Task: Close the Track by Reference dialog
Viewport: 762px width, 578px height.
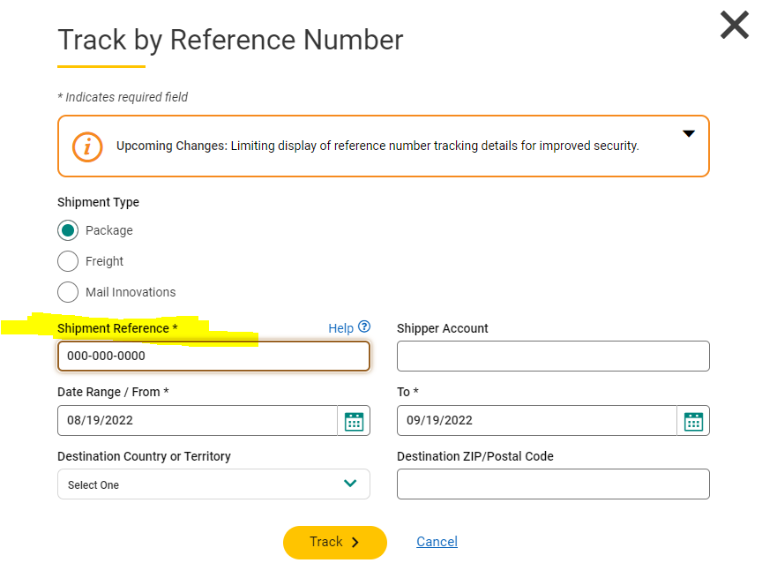Action: 734,25
